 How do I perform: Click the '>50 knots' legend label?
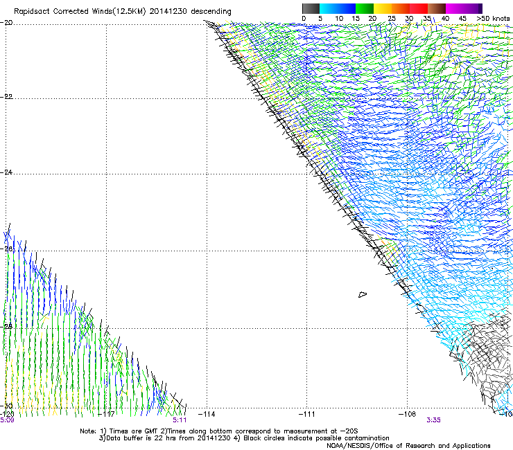[493, 19]
